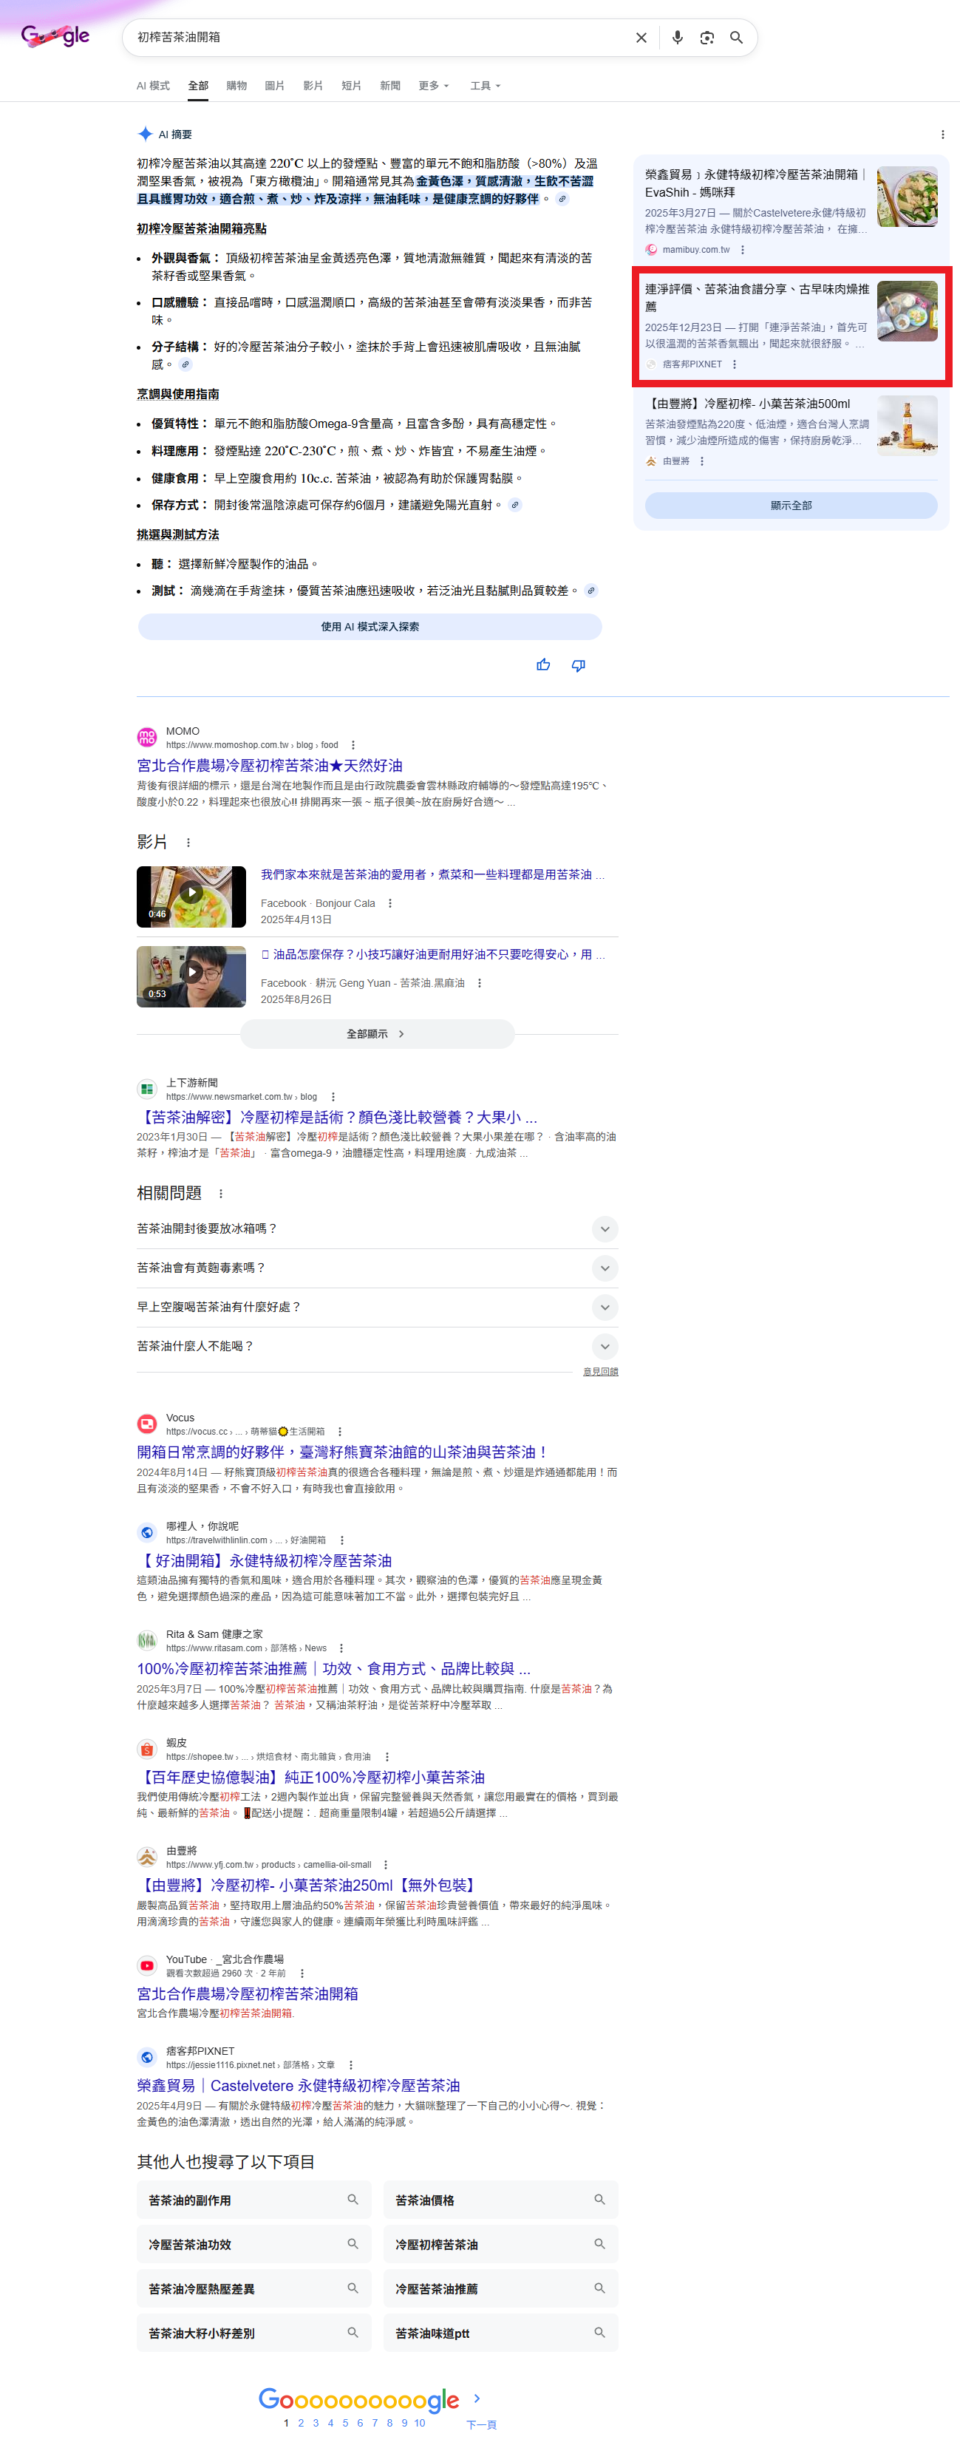Click inside the search input field
The width and height of the screenshot is (960, 2448).
[x=380, y=37]
